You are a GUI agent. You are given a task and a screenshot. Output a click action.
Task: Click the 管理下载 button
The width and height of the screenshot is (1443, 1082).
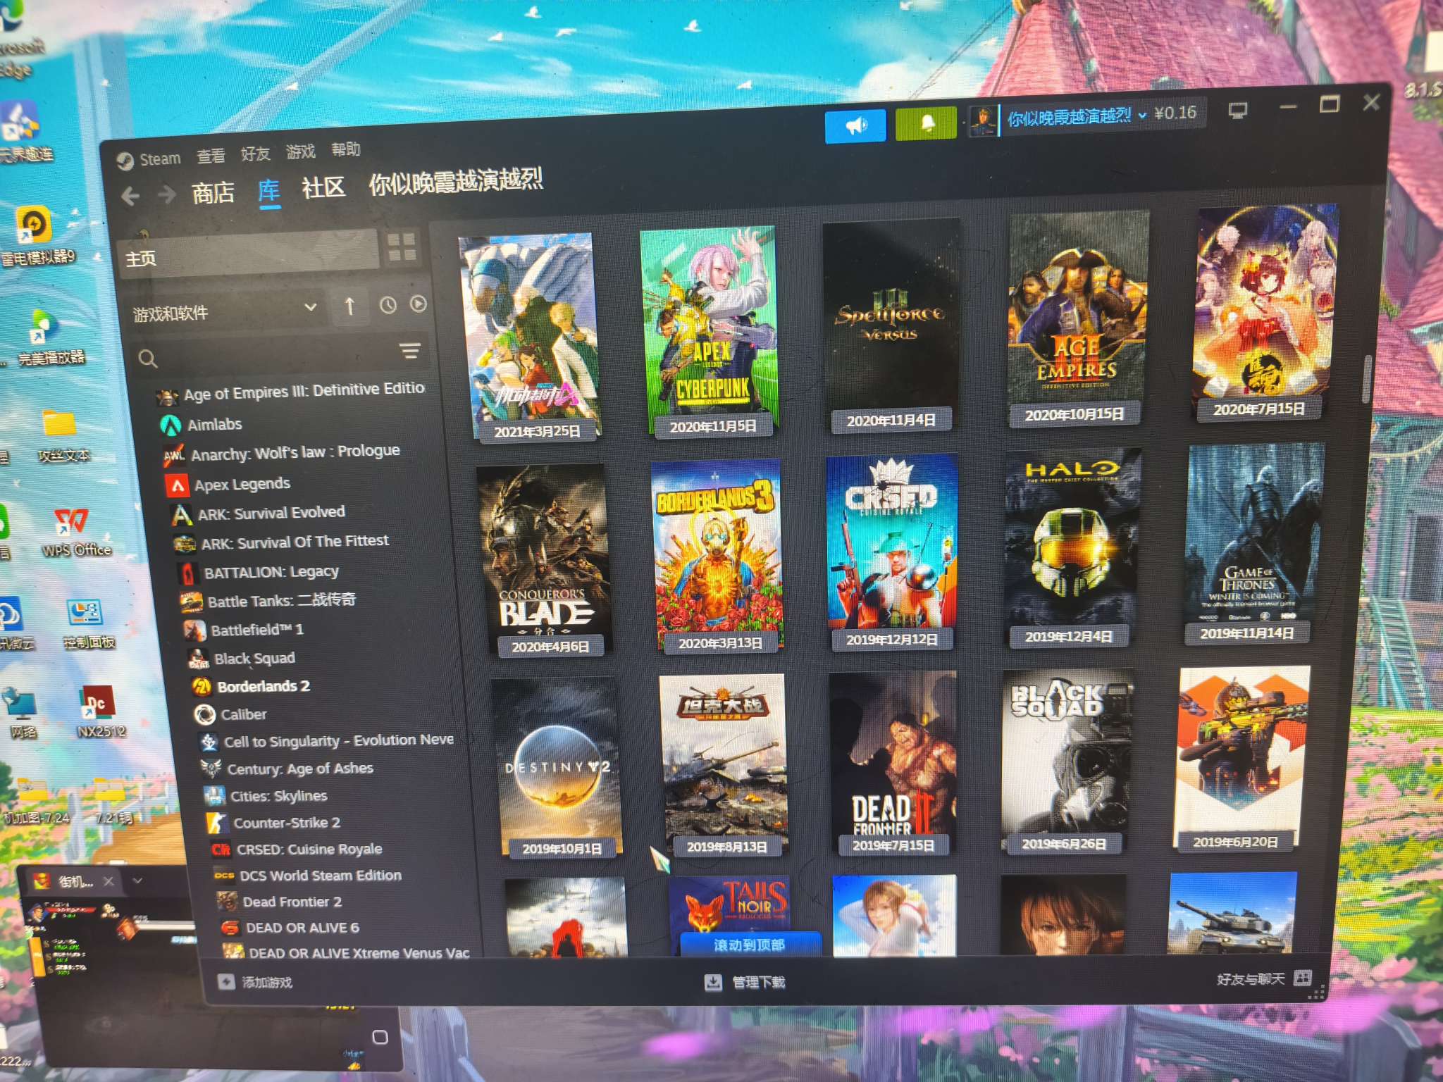click(745, 982)
